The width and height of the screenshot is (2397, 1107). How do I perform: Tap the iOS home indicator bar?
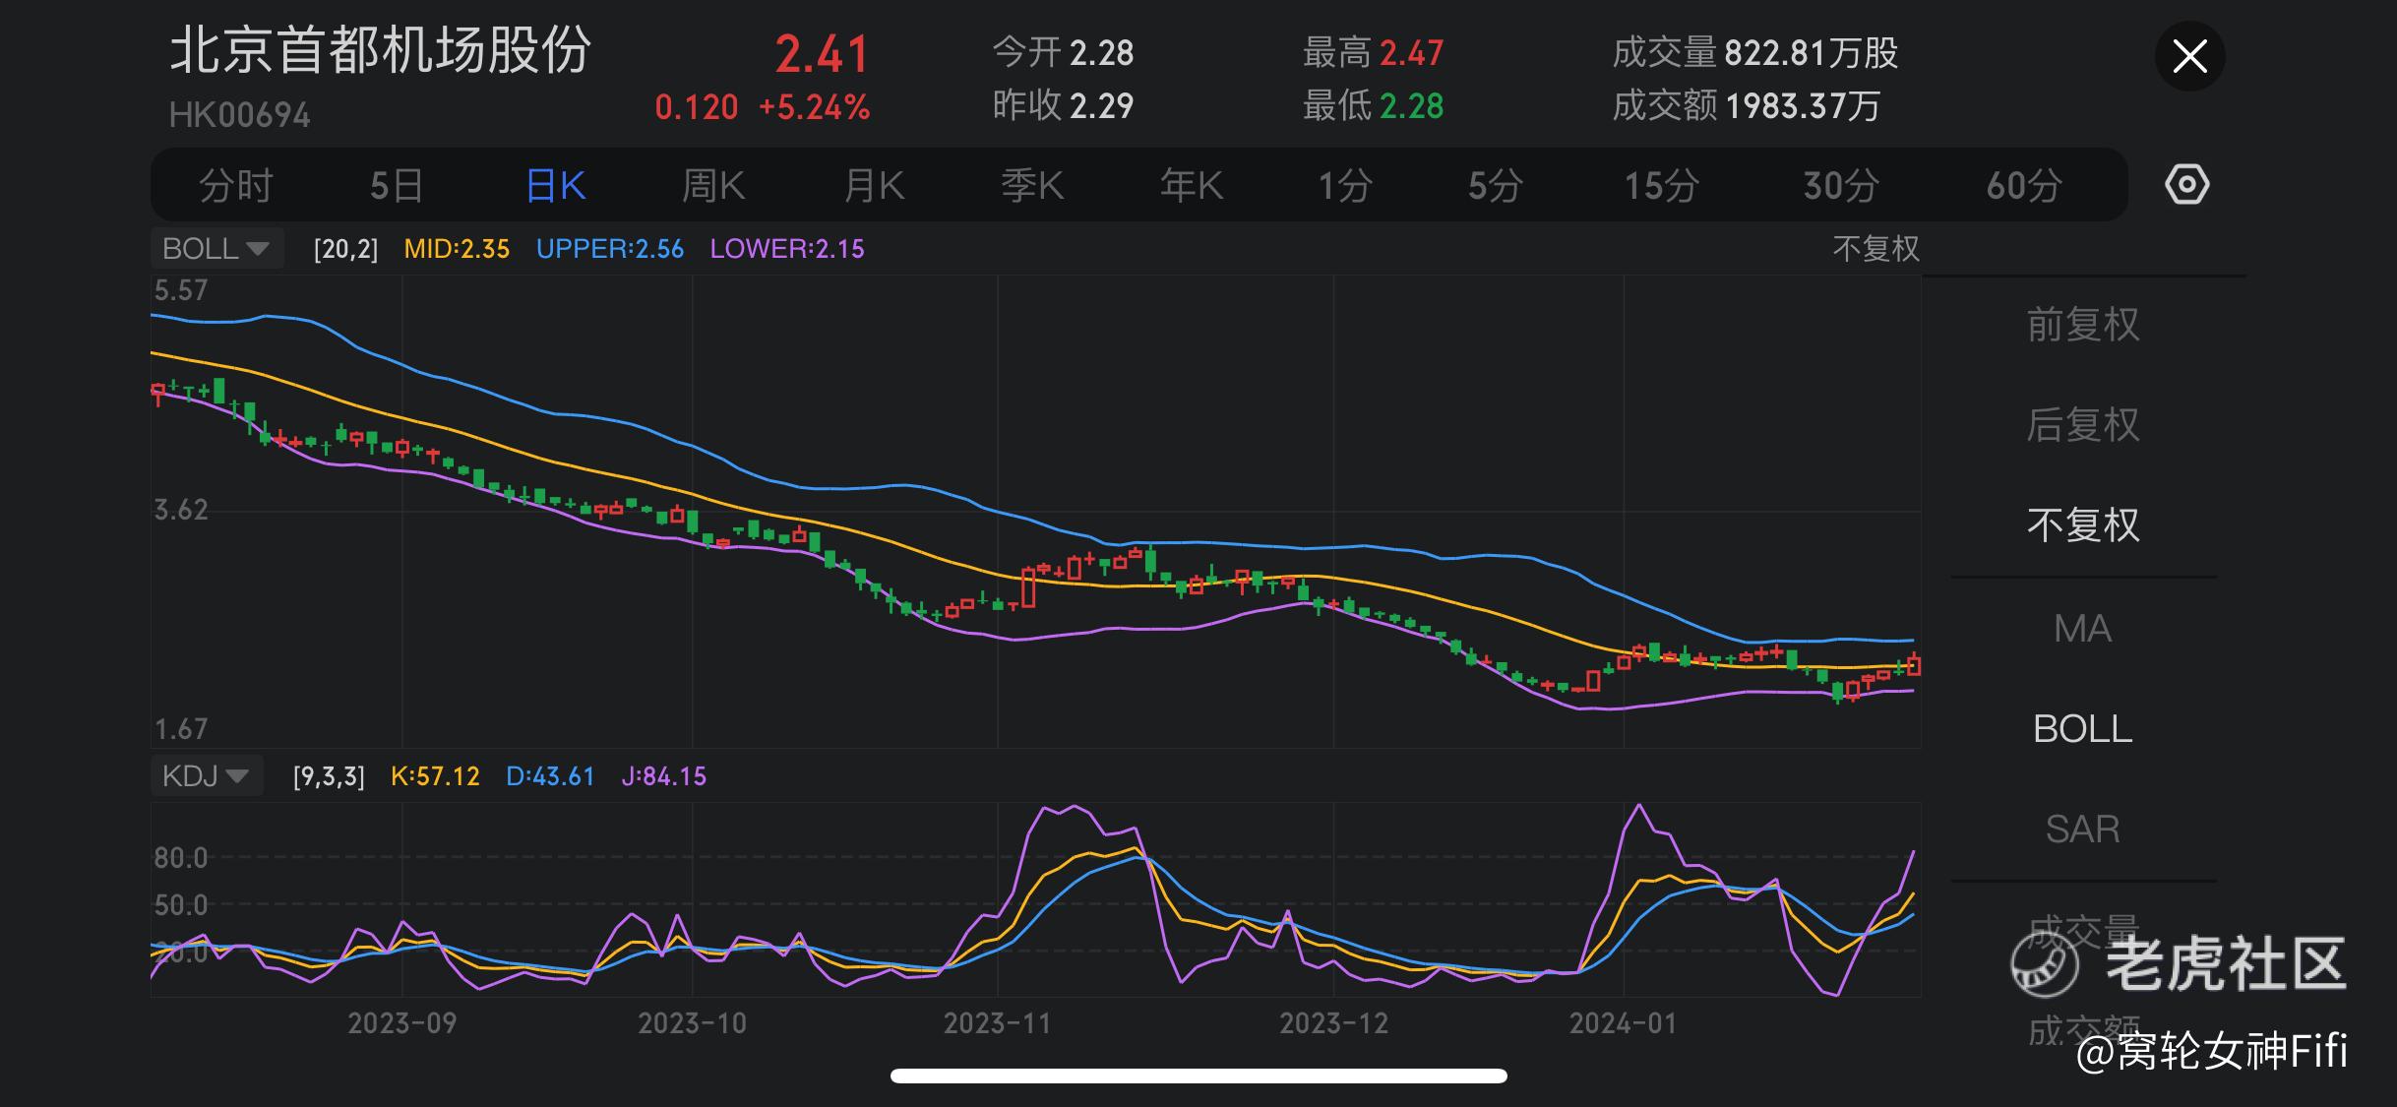click(1198, 1076)
